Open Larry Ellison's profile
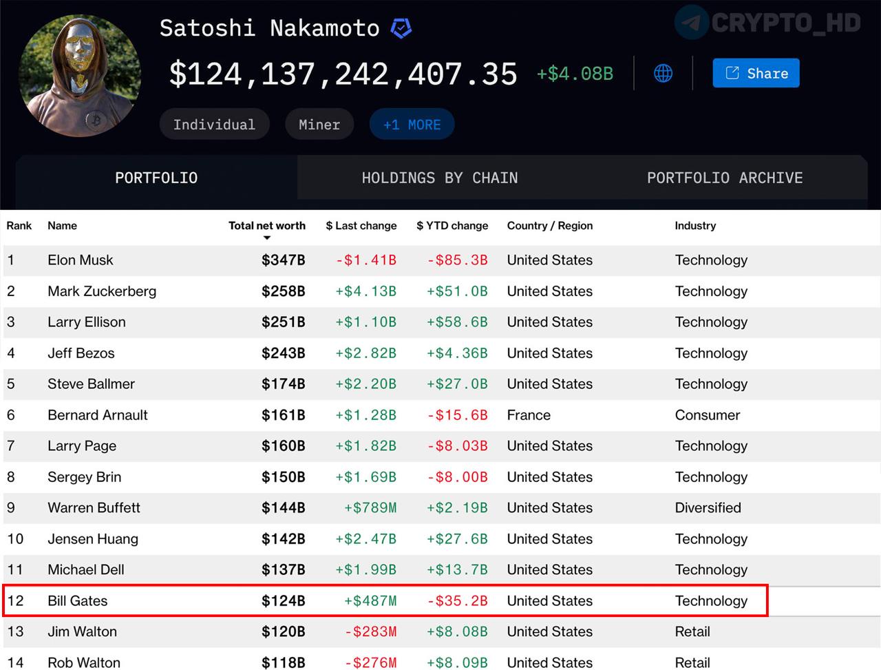Screen dimensions: 881x670 [87, 322]
